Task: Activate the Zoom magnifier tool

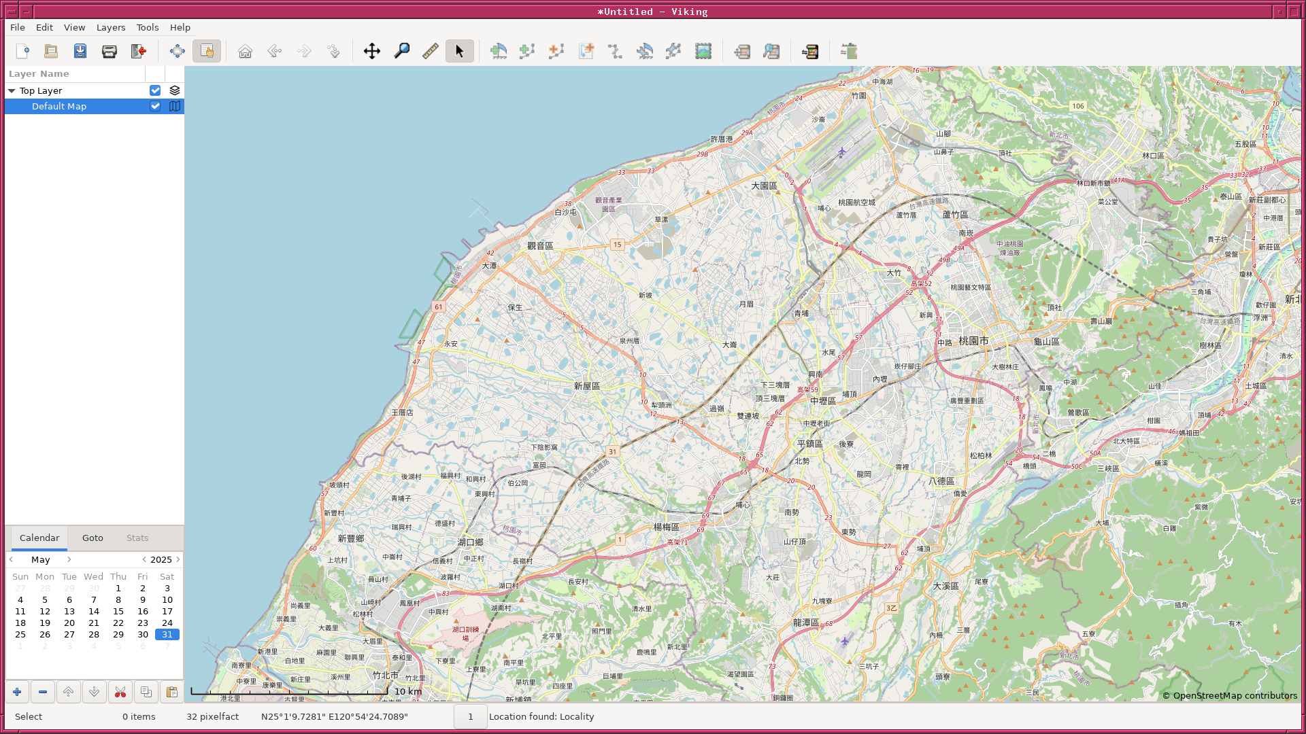Action: pyautogui.click(x=401, y=51)
